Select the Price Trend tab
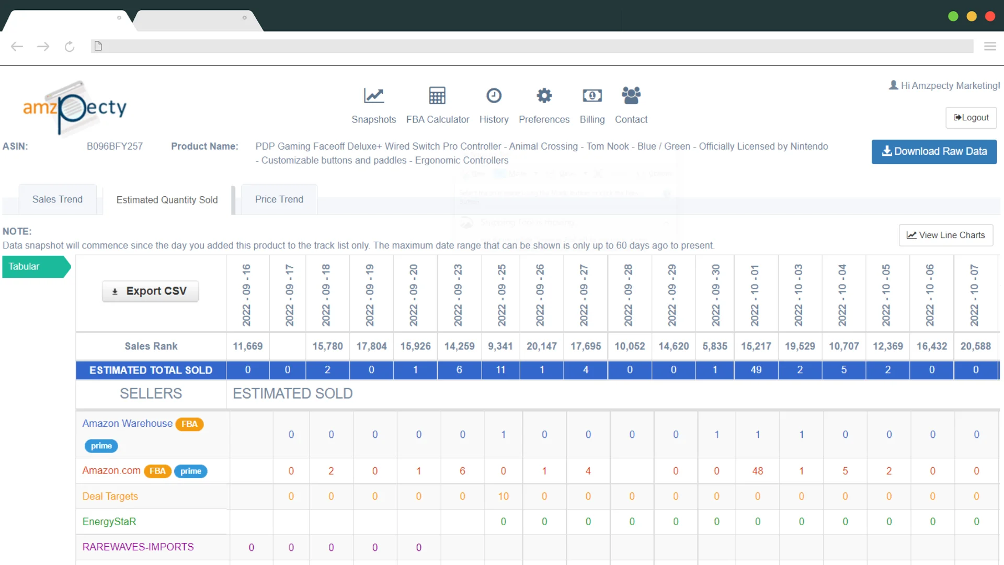 tap(279, 199)
